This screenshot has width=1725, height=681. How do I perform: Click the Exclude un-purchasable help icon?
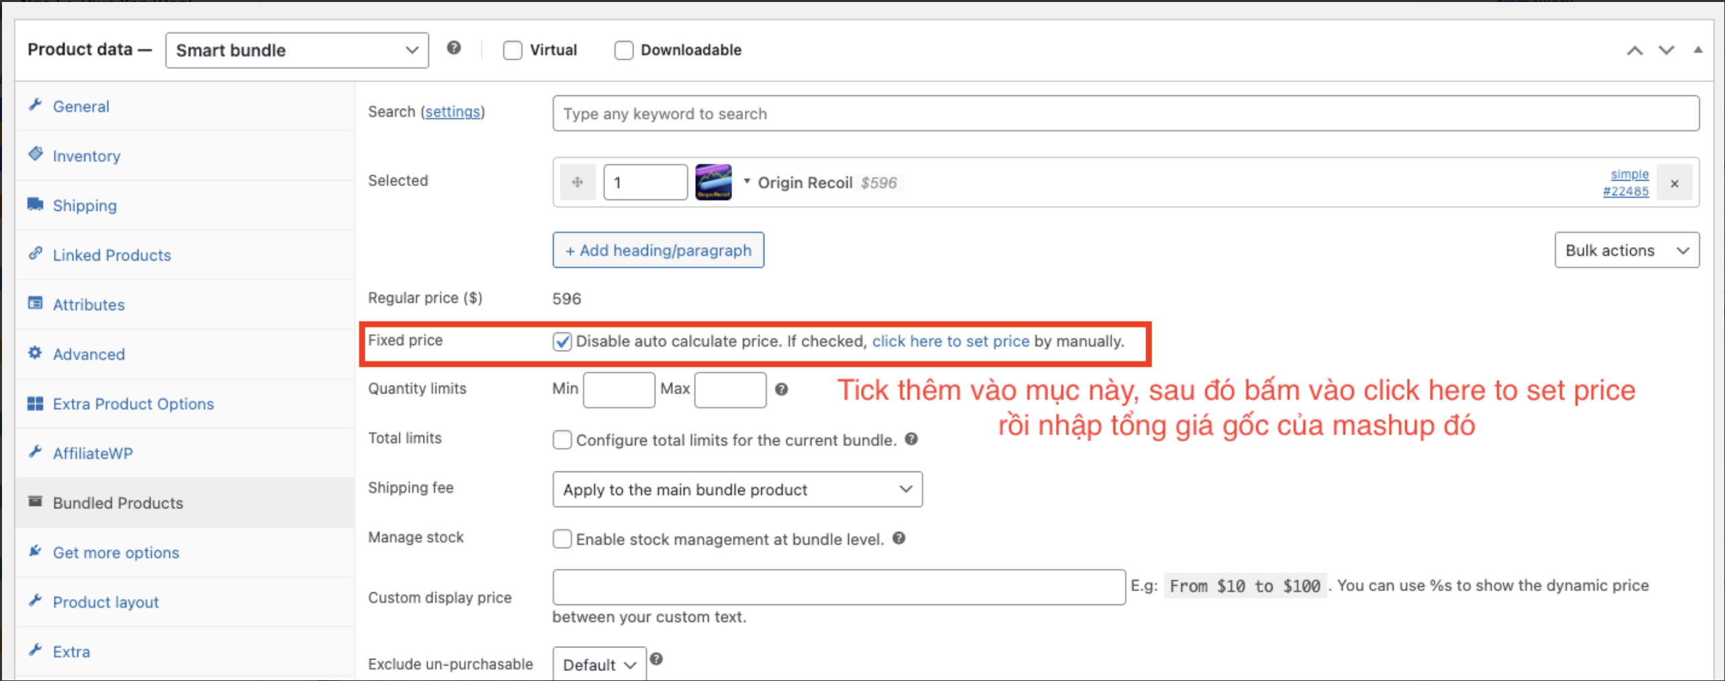[657, 660]
